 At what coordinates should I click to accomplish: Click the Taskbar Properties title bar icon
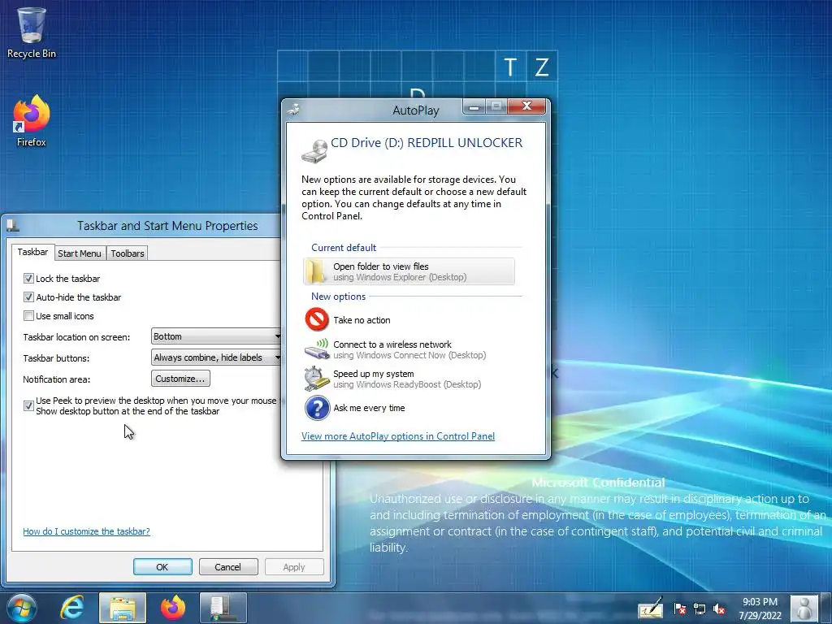13,226
